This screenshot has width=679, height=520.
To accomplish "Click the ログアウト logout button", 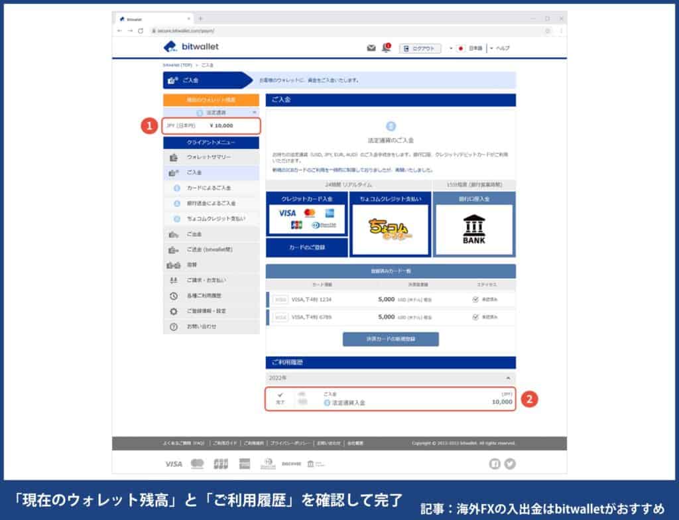I will tap(420, 48).
